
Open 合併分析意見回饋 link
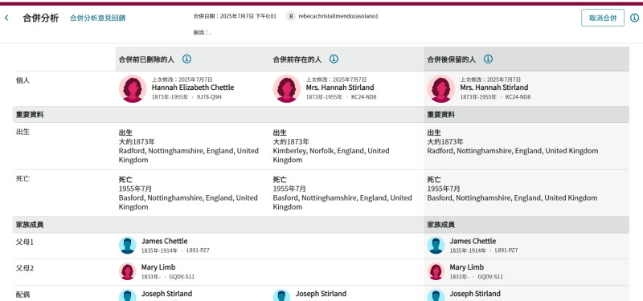pos(97,18)
